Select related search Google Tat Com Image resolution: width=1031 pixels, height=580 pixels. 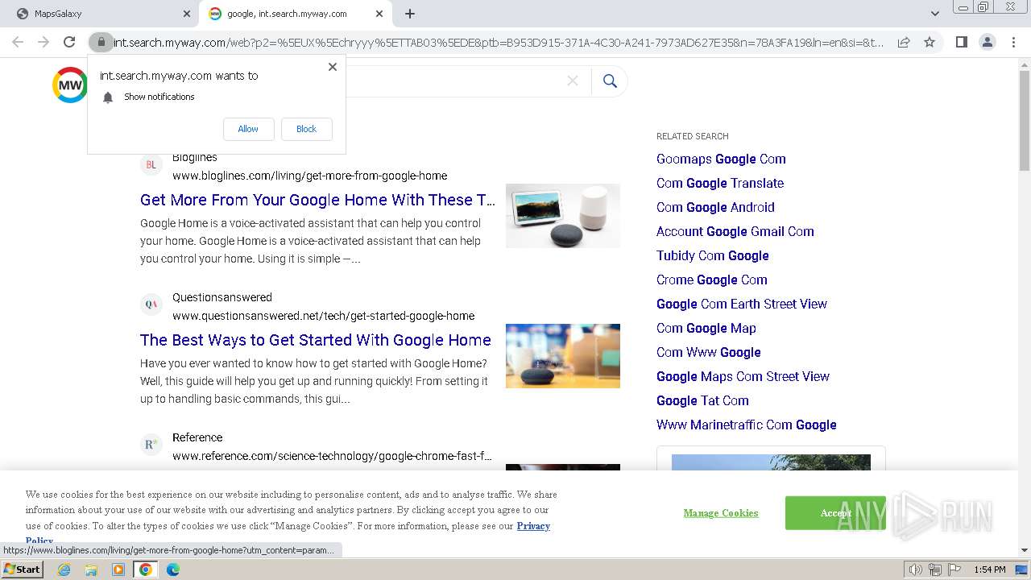(702, 400)
